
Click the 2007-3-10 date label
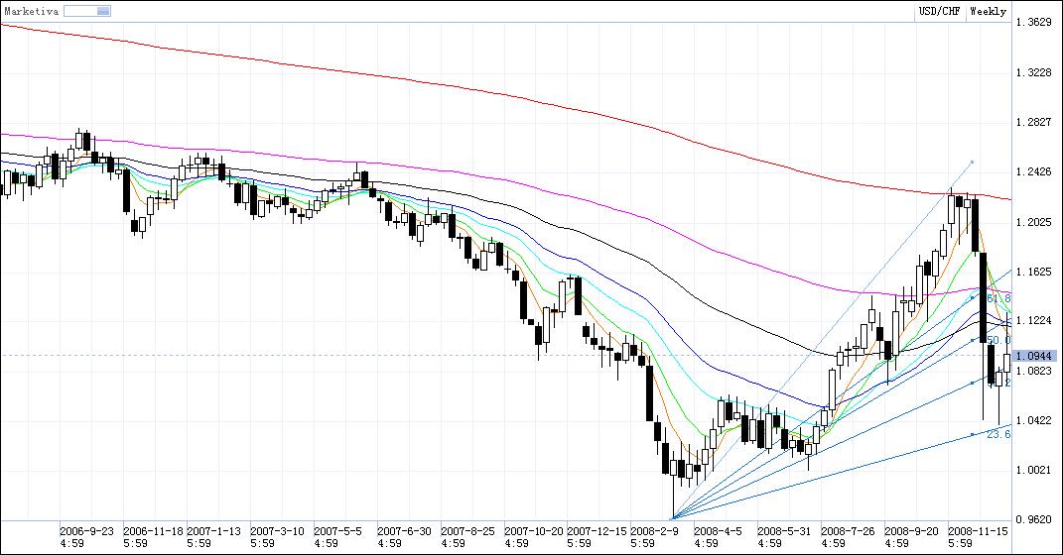(x=277, y=531)
